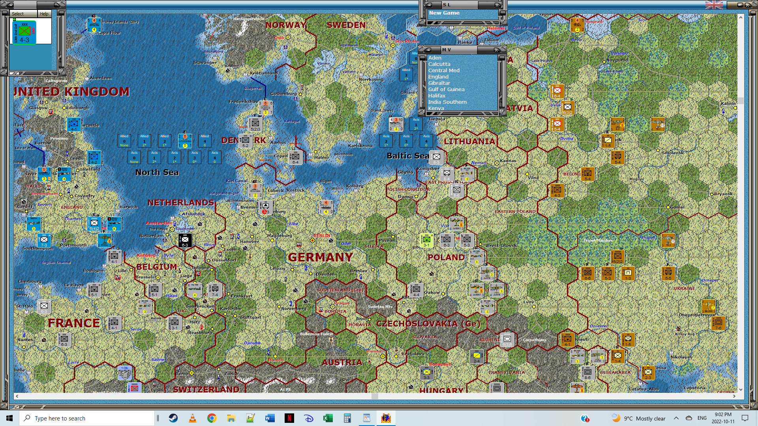Viewport: 758px width, 426px height.
Task: Open Steam from the taskbar
Action: click(x=173, y=418)
